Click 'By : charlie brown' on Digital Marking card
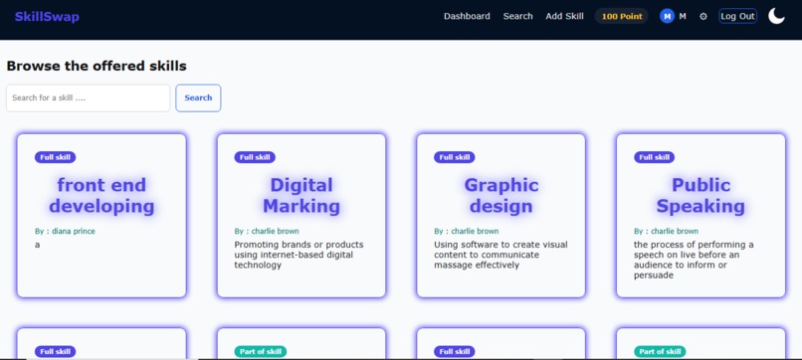 point(267,231)
